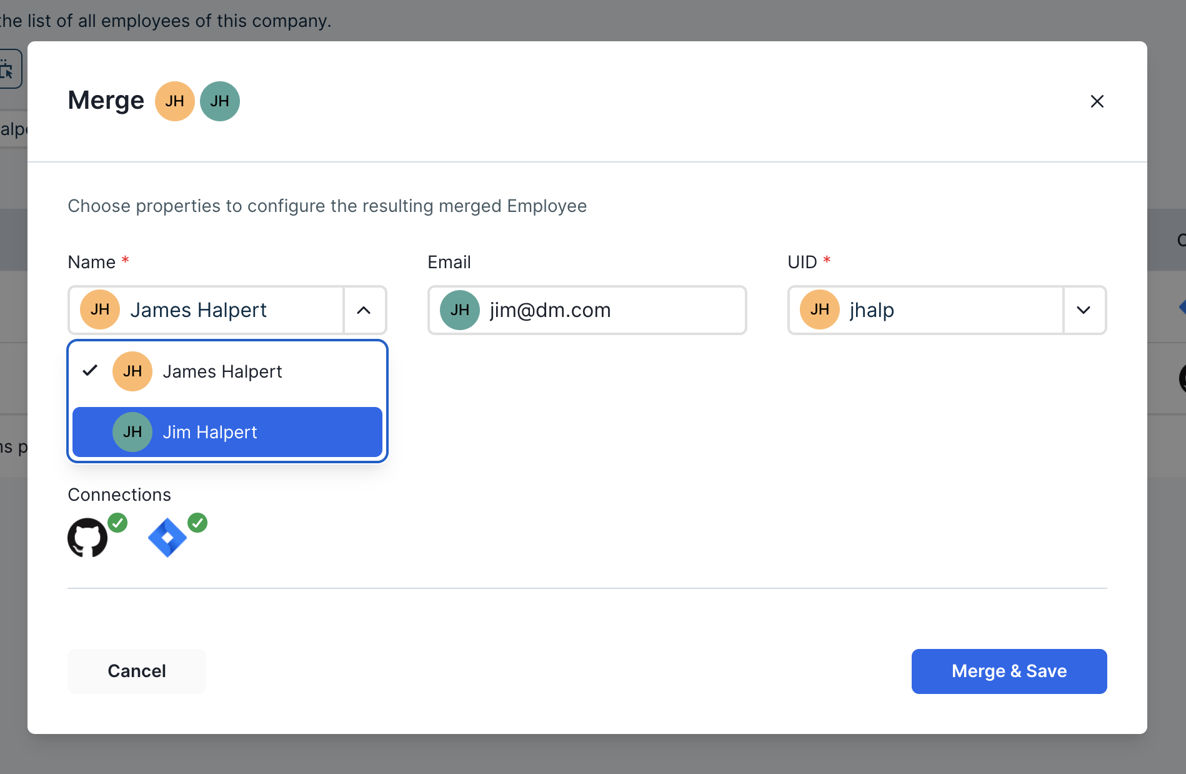
Task: Close the Merge dialog with X
Action: point(1097,101)
